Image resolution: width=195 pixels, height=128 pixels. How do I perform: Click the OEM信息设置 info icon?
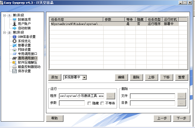point(15,37)
